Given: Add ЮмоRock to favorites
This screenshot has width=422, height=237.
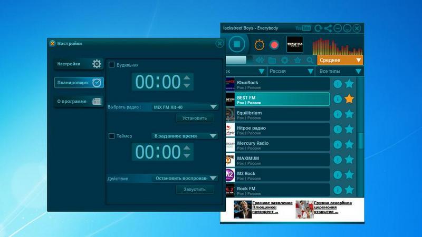Looking at the screenshot, I should [349, 84].
